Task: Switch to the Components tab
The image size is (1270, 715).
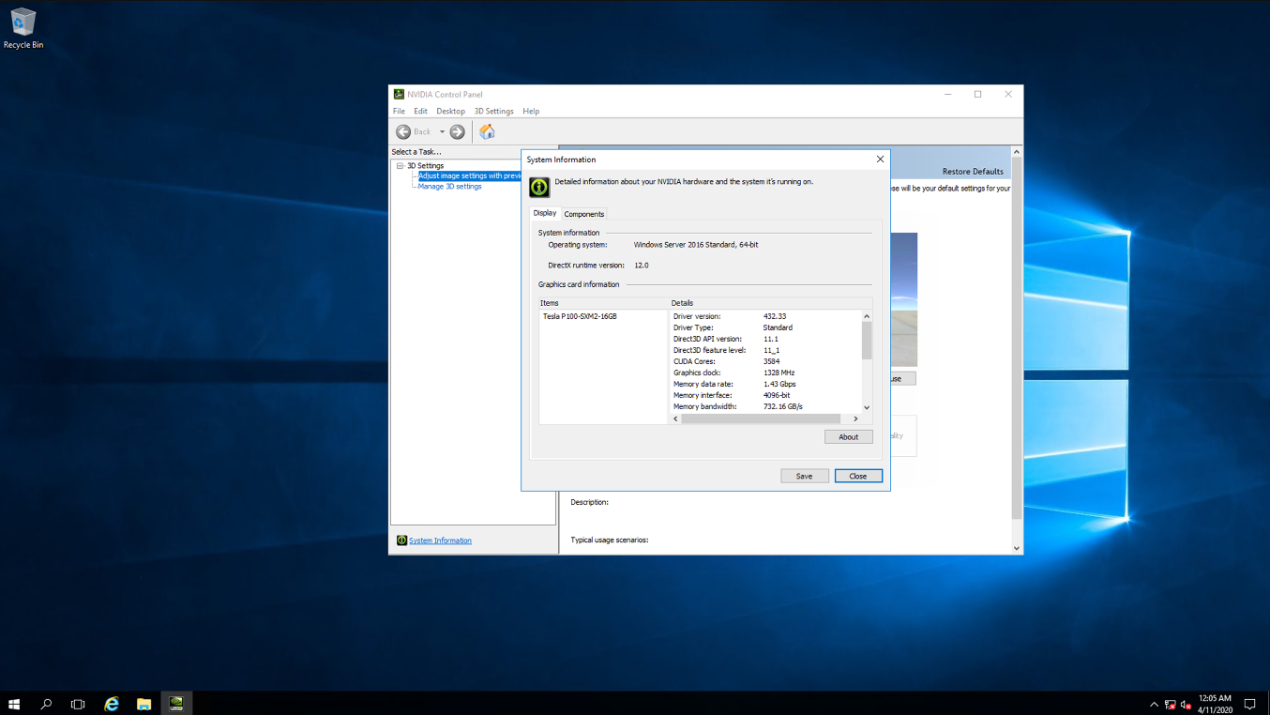Action: pyautogui.click(x=583, y=214)
